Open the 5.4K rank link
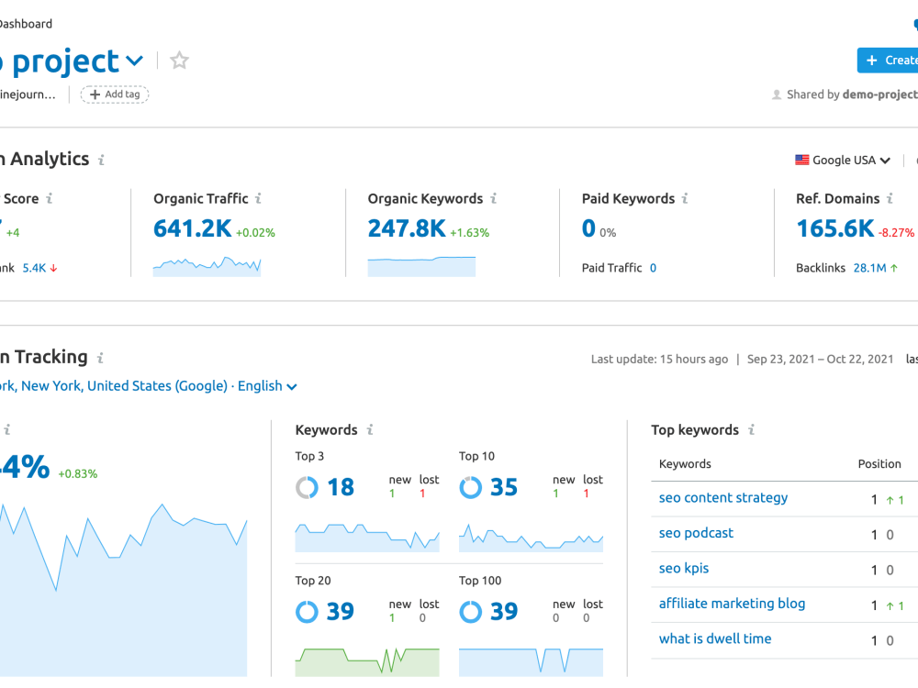The height and width of the screenshot is (688, 918). [x=34, y=268]
